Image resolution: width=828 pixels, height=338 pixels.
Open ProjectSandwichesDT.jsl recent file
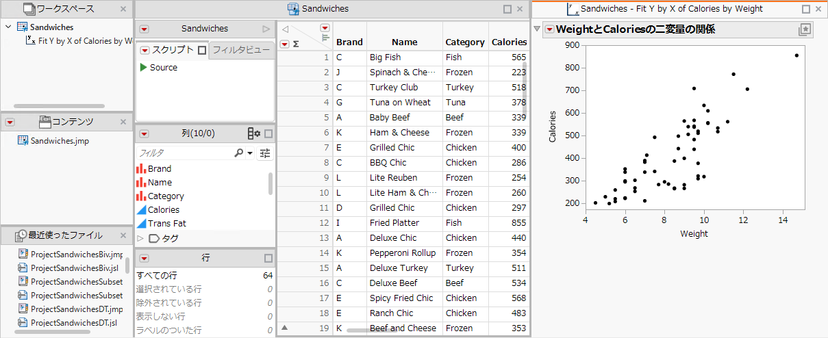[x=69, y=322]
